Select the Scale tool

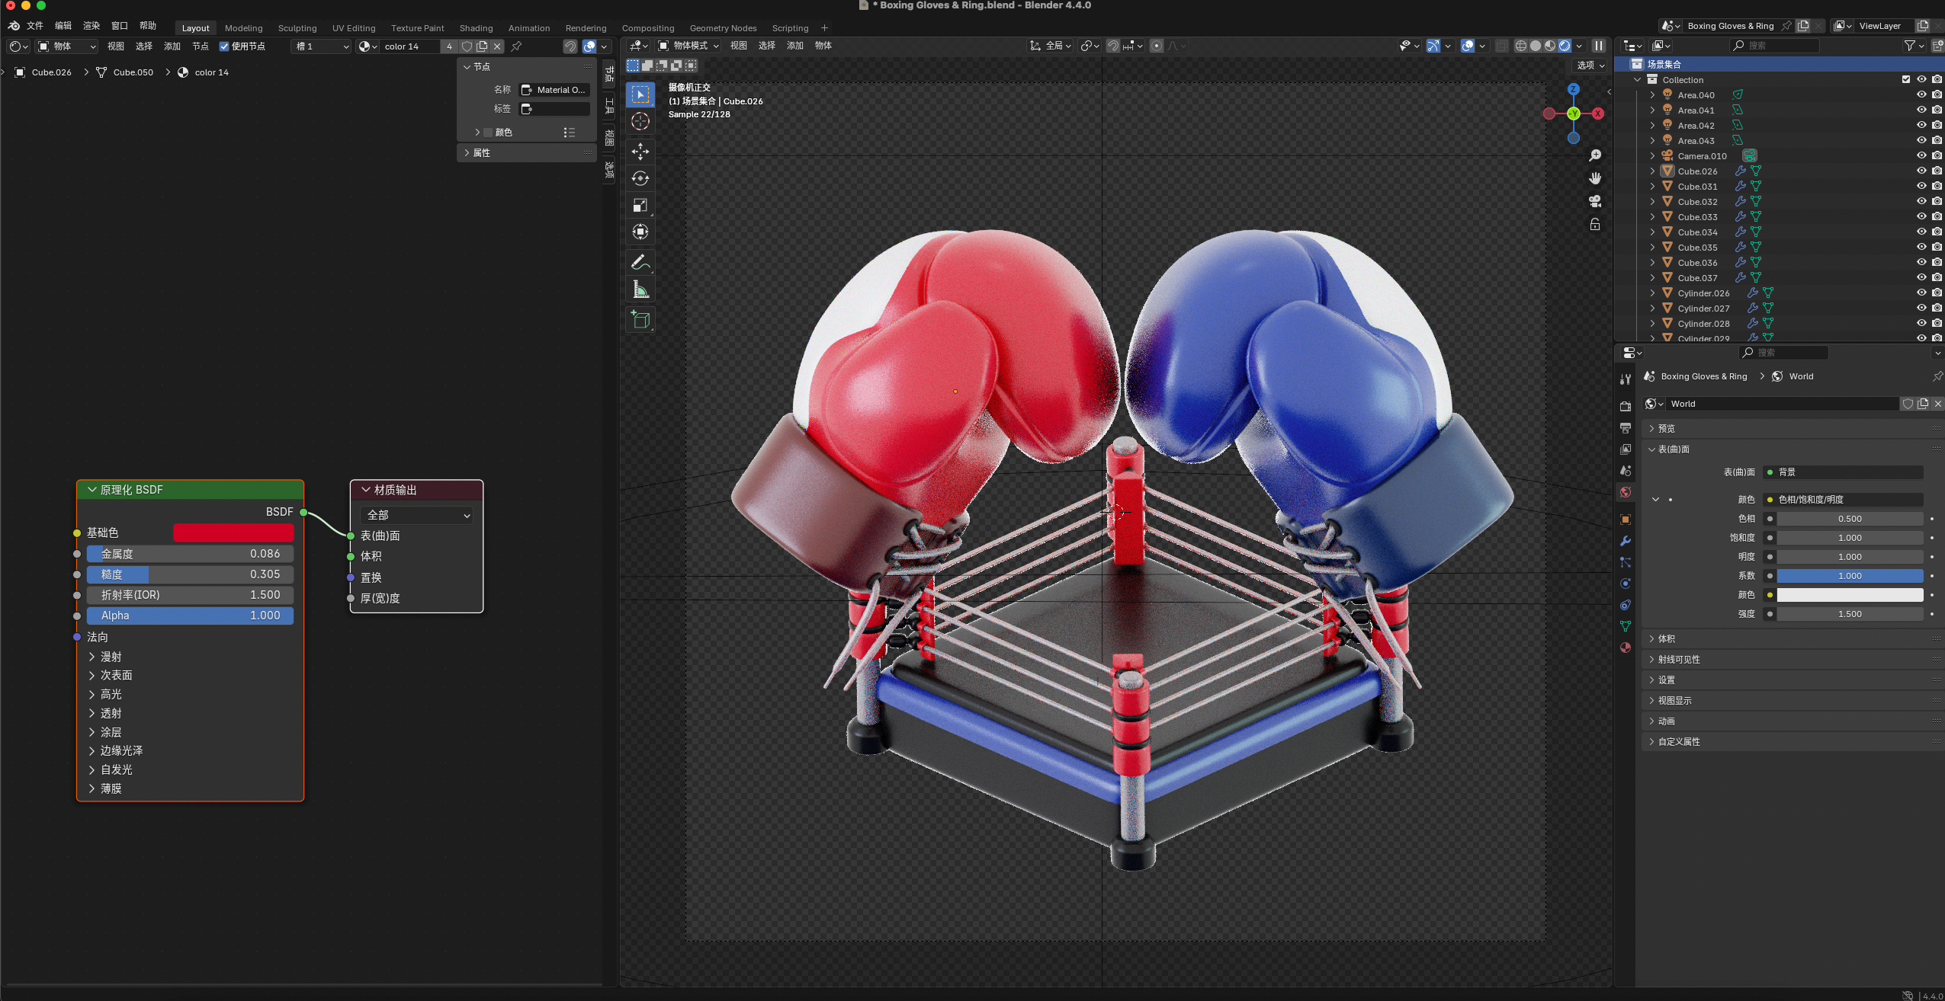tap(640, 205)
